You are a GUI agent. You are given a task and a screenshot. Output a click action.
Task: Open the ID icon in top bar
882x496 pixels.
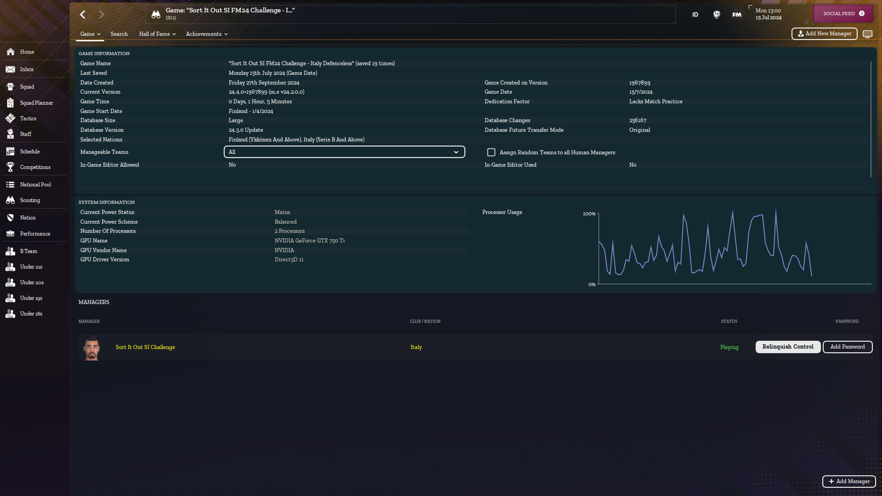[695, 15]
